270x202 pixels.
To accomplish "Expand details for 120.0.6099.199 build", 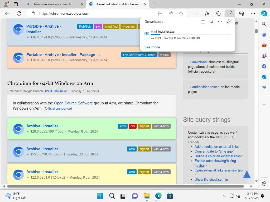I will (28, 132).
